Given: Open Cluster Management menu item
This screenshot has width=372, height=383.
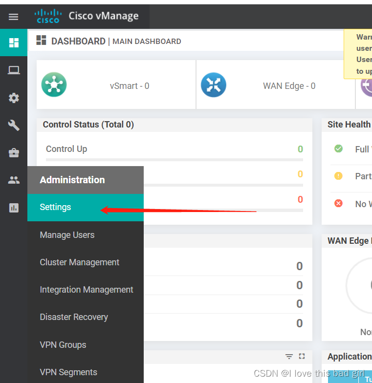Looking at the screenshot, I should click(86, 262).
